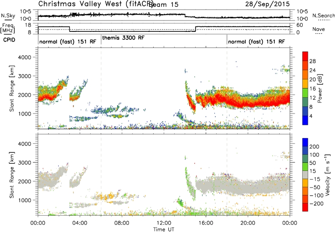Click the gray -15 to 15 Velocity colorbar segment
The height and width of the screenshot is (232, 335).
305,175
